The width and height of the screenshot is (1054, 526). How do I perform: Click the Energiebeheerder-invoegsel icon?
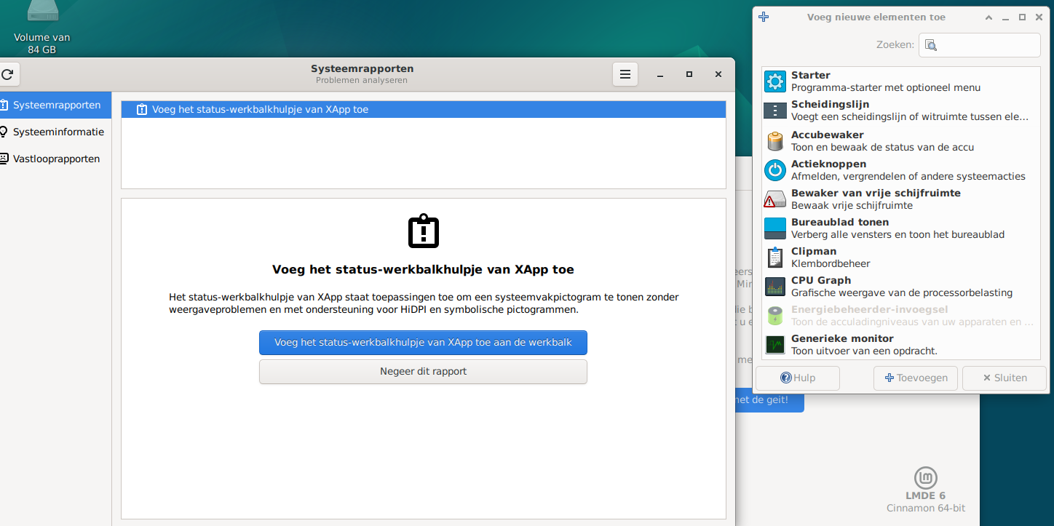(x=775, y=315)
